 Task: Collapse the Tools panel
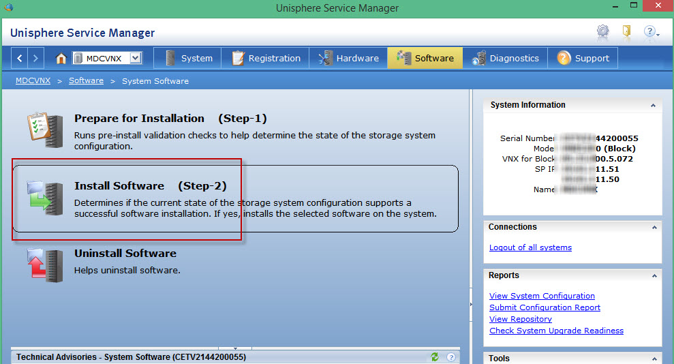654,359
